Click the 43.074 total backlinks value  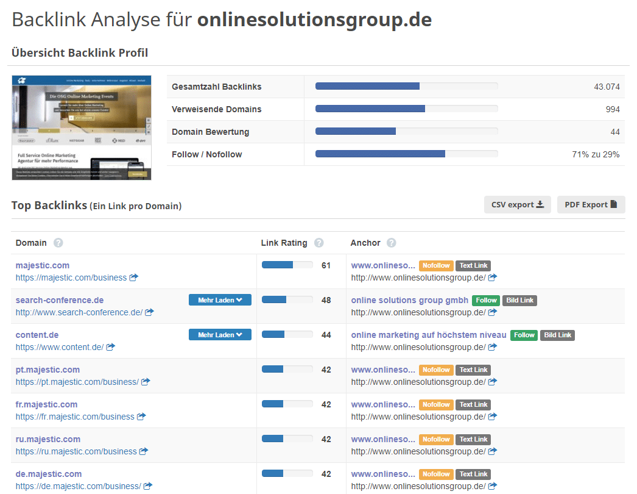[607, 87]
